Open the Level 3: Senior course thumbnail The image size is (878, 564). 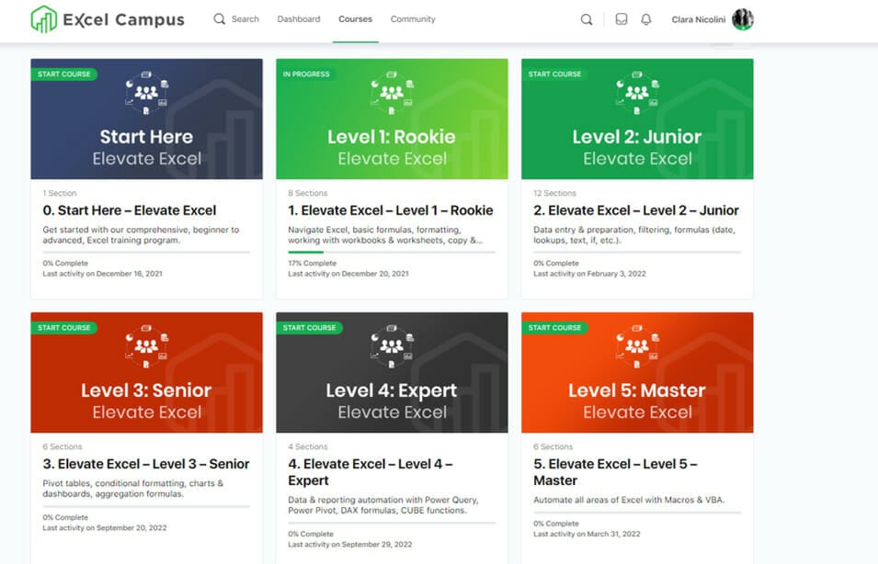(x=146, y=372)
